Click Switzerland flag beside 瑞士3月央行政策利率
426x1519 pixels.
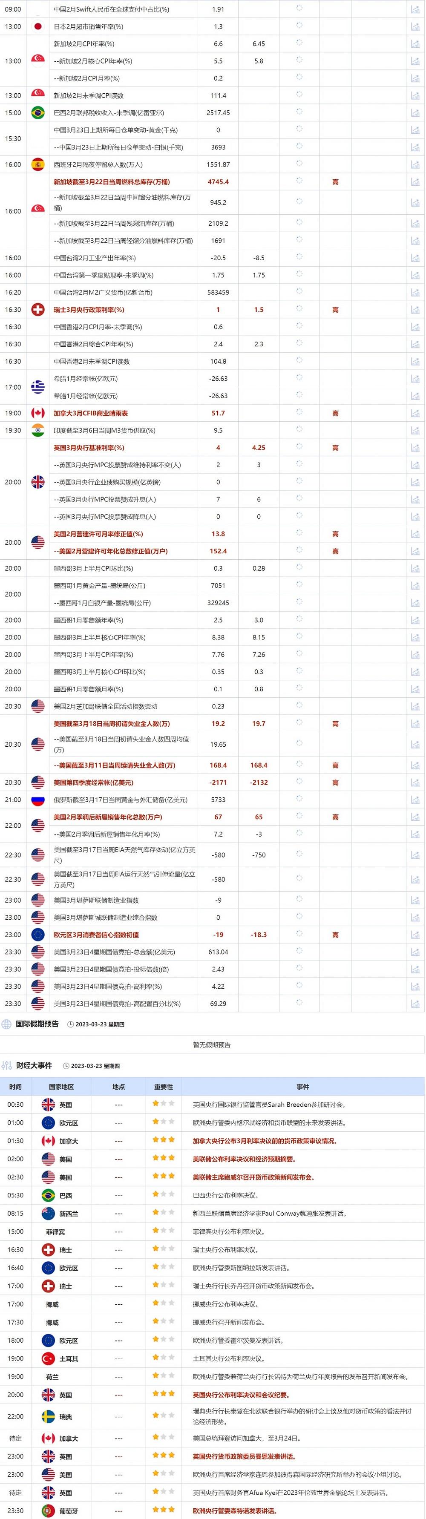[38, 310]
